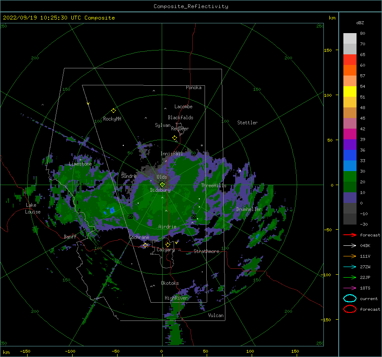Image resolution: width=382 pixels, height=357 pixels.
Task: Click the Ponoka city label
Action: pos(194,87)
